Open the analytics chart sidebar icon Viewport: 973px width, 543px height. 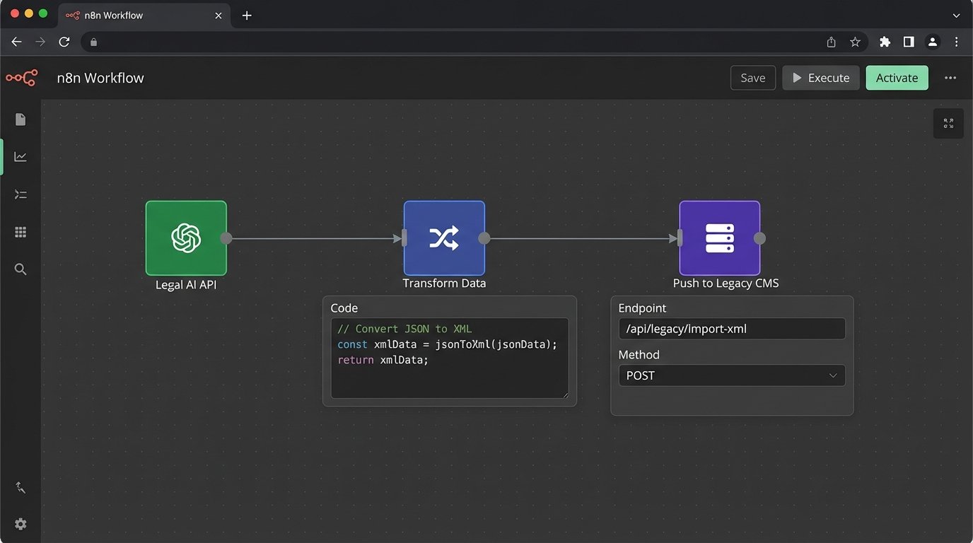click(x=21, y=157)
